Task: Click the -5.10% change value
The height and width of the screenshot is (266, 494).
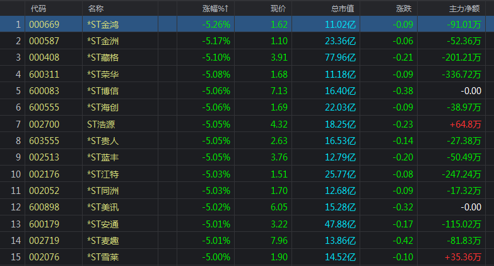Action: coord(216,57)
